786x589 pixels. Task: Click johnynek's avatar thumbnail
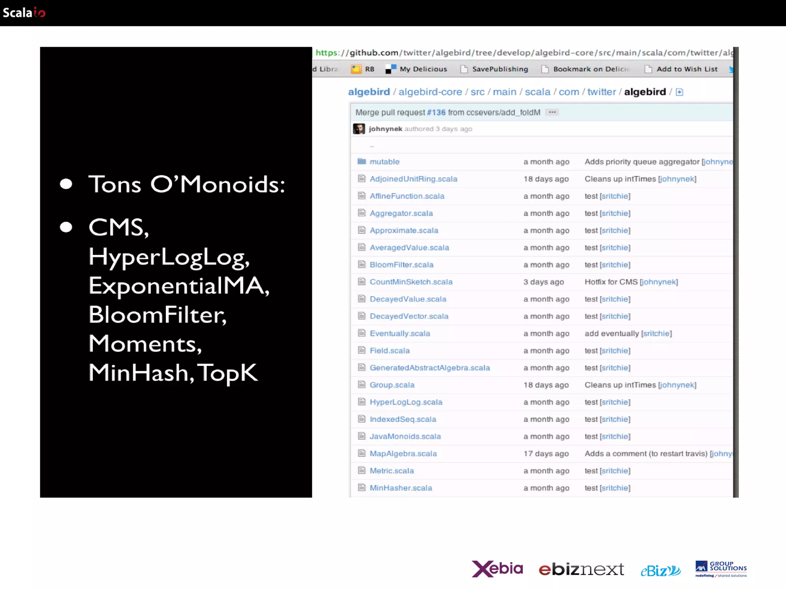(359, 129)
